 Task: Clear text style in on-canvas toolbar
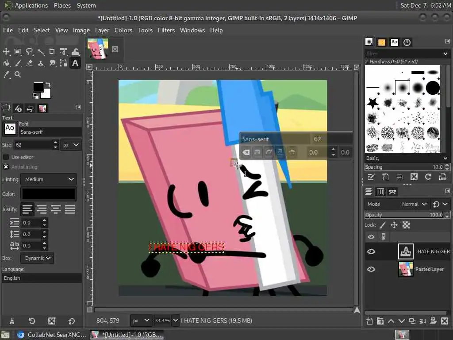pos(246,152)
